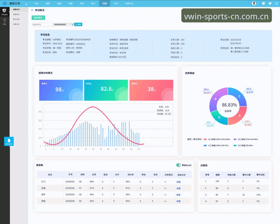
Task: Open 详情 link for 刘飞
Action: (x=178, y=182)
